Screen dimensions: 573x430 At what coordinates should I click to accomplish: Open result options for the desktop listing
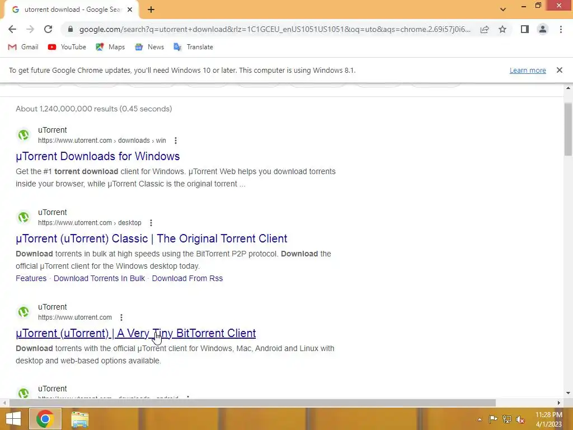coord(151,223)
